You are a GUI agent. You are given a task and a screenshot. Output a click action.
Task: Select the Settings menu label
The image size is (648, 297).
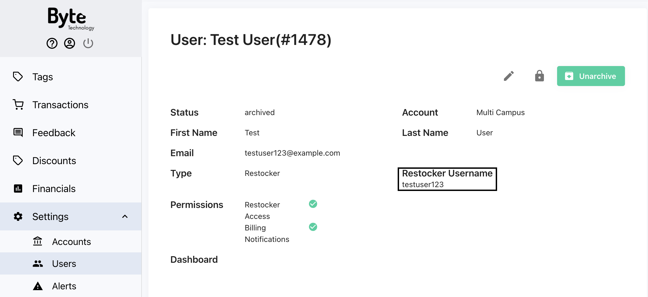coord(50,216)
